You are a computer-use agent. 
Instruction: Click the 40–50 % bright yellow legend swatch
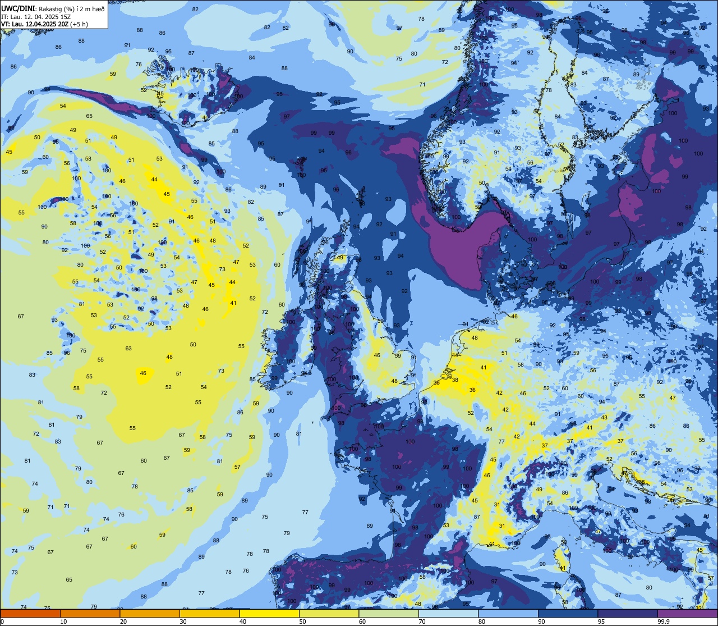[269, 613]
